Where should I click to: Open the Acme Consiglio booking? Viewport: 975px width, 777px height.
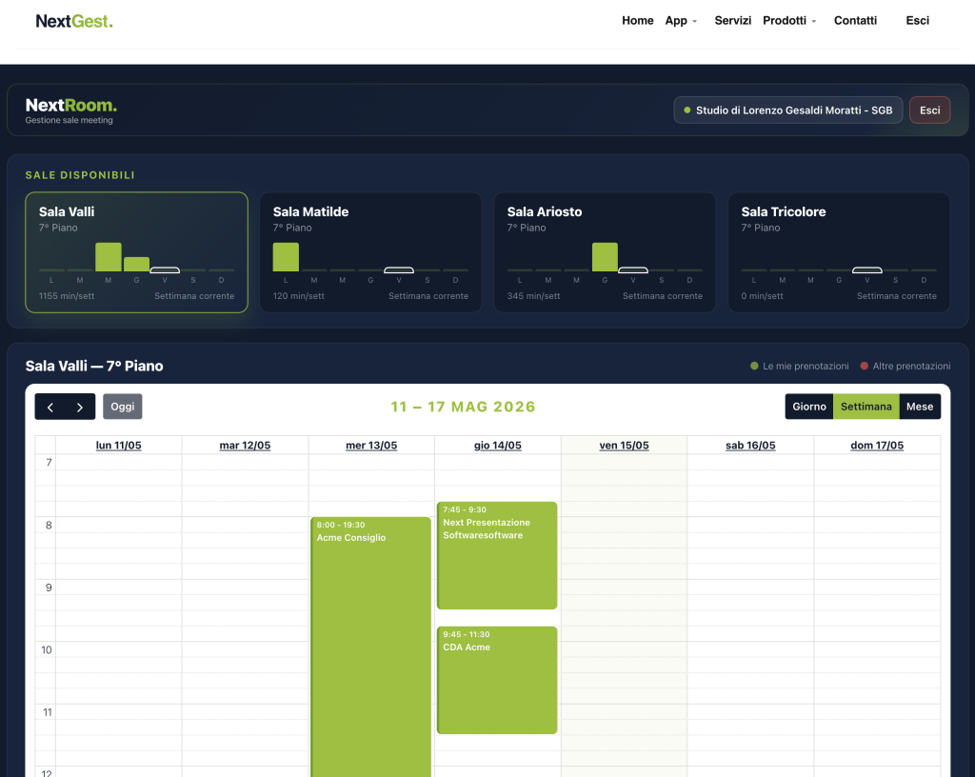coord(370,647)
